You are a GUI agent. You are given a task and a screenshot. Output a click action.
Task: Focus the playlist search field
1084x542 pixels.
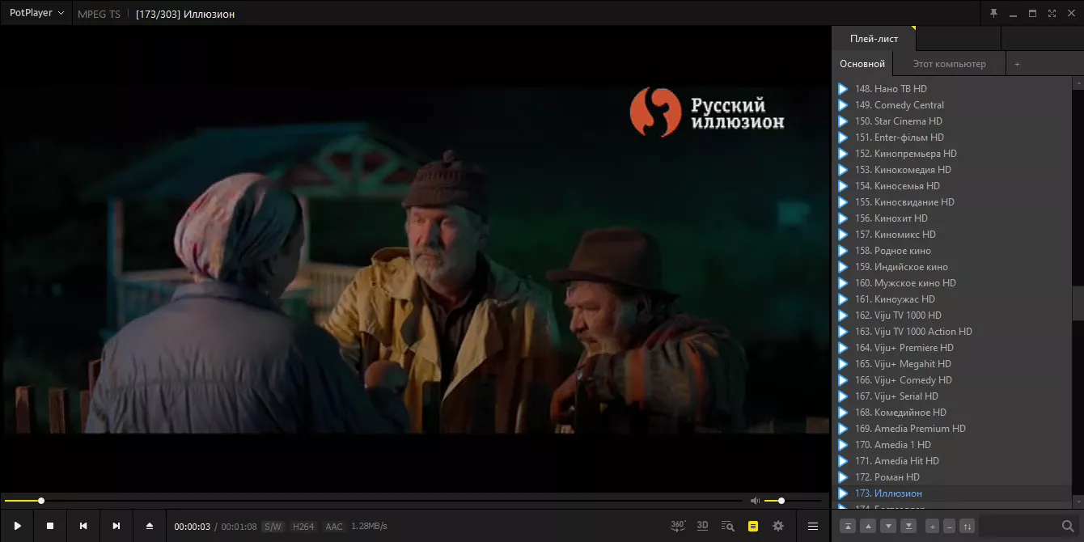click(1019, 526)
